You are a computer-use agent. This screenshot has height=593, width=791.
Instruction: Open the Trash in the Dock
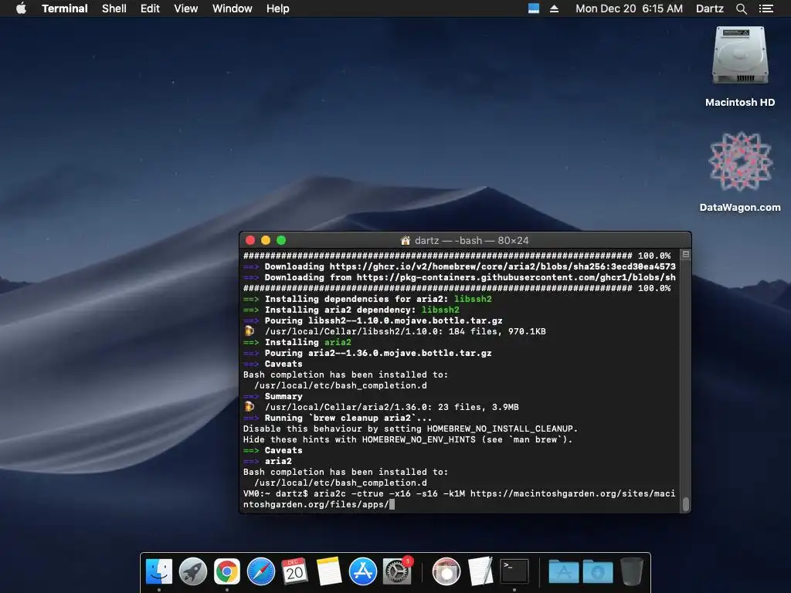[631, 572]
